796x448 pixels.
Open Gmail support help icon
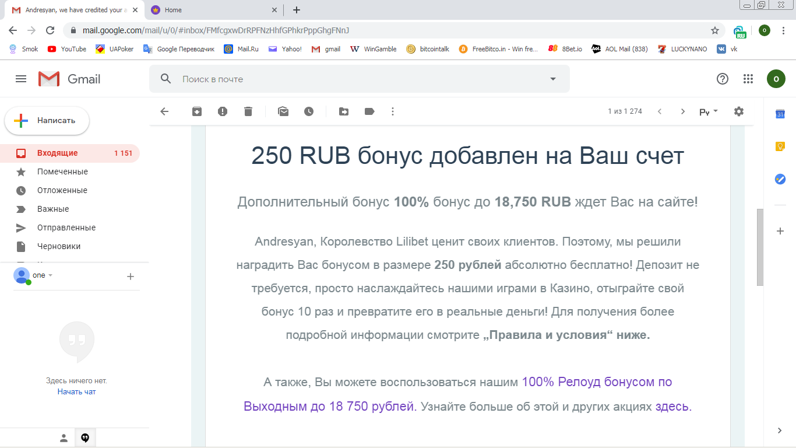click(x=723, y=79)
